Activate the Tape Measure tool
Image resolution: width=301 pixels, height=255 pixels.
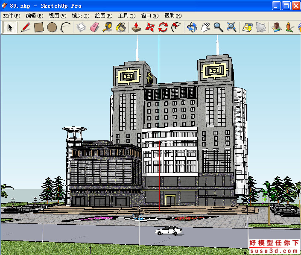pos(107,27)
